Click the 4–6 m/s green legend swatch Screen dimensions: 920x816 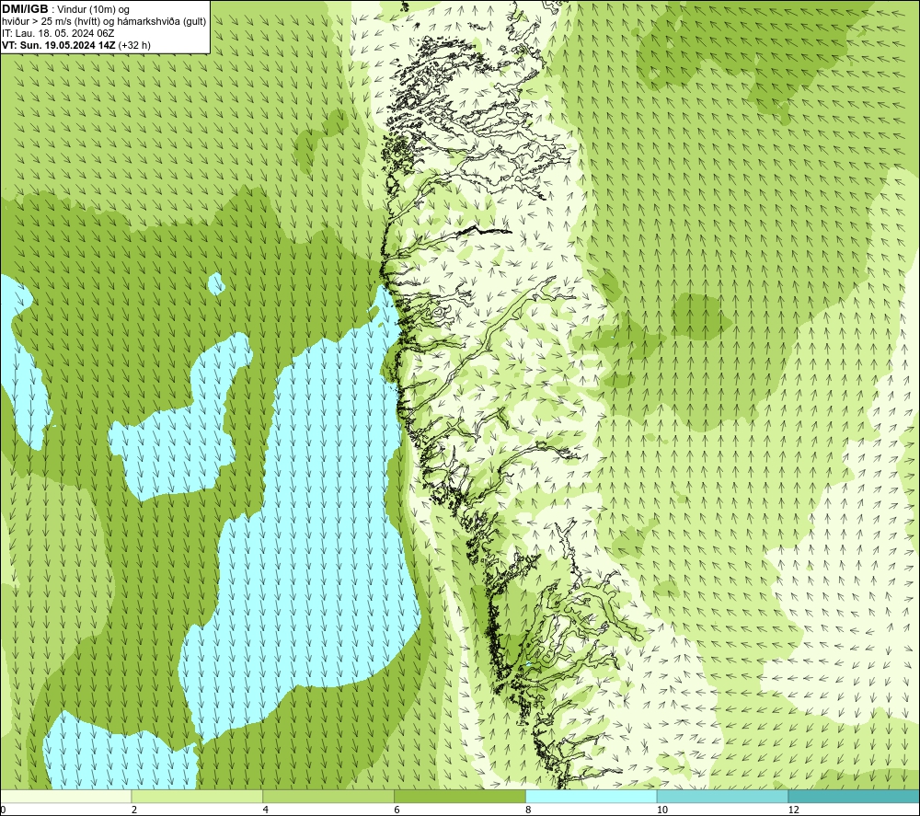click(328, 796)
